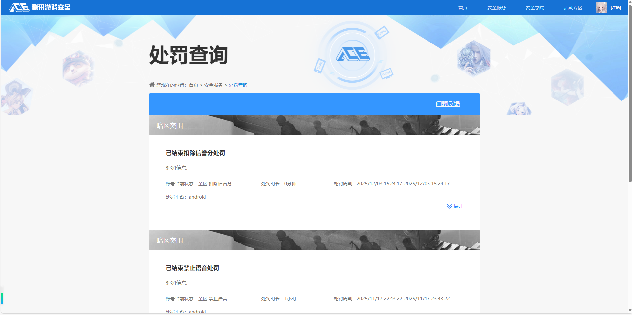632x315 pixels.
Task: Click 处罚查询 in the breadcrumb trail
Action: [x=238, y=85]
